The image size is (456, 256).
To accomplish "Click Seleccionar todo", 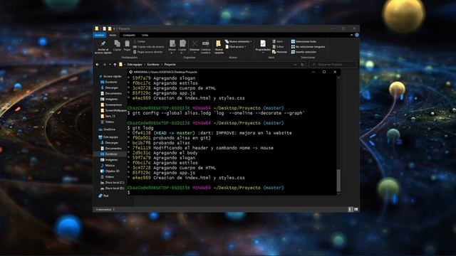I will tap(304, 41).
